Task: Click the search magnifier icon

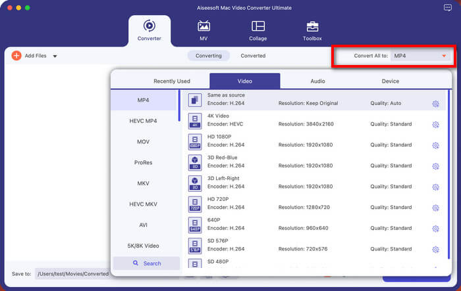Action: [x=135, y=263]
